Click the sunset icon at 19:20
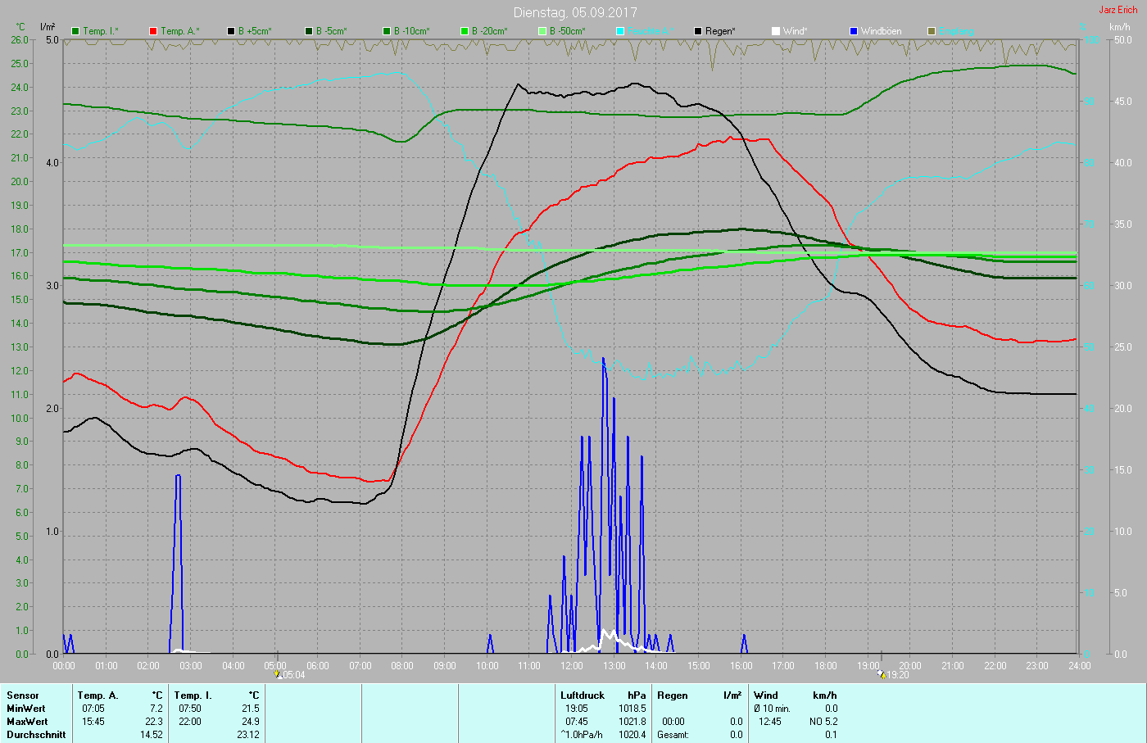 coord(882,674)
